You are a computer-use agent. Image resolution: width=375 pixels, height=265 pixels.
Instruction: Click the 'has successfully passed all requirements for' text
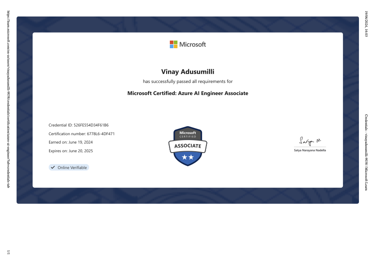[188, 81]
